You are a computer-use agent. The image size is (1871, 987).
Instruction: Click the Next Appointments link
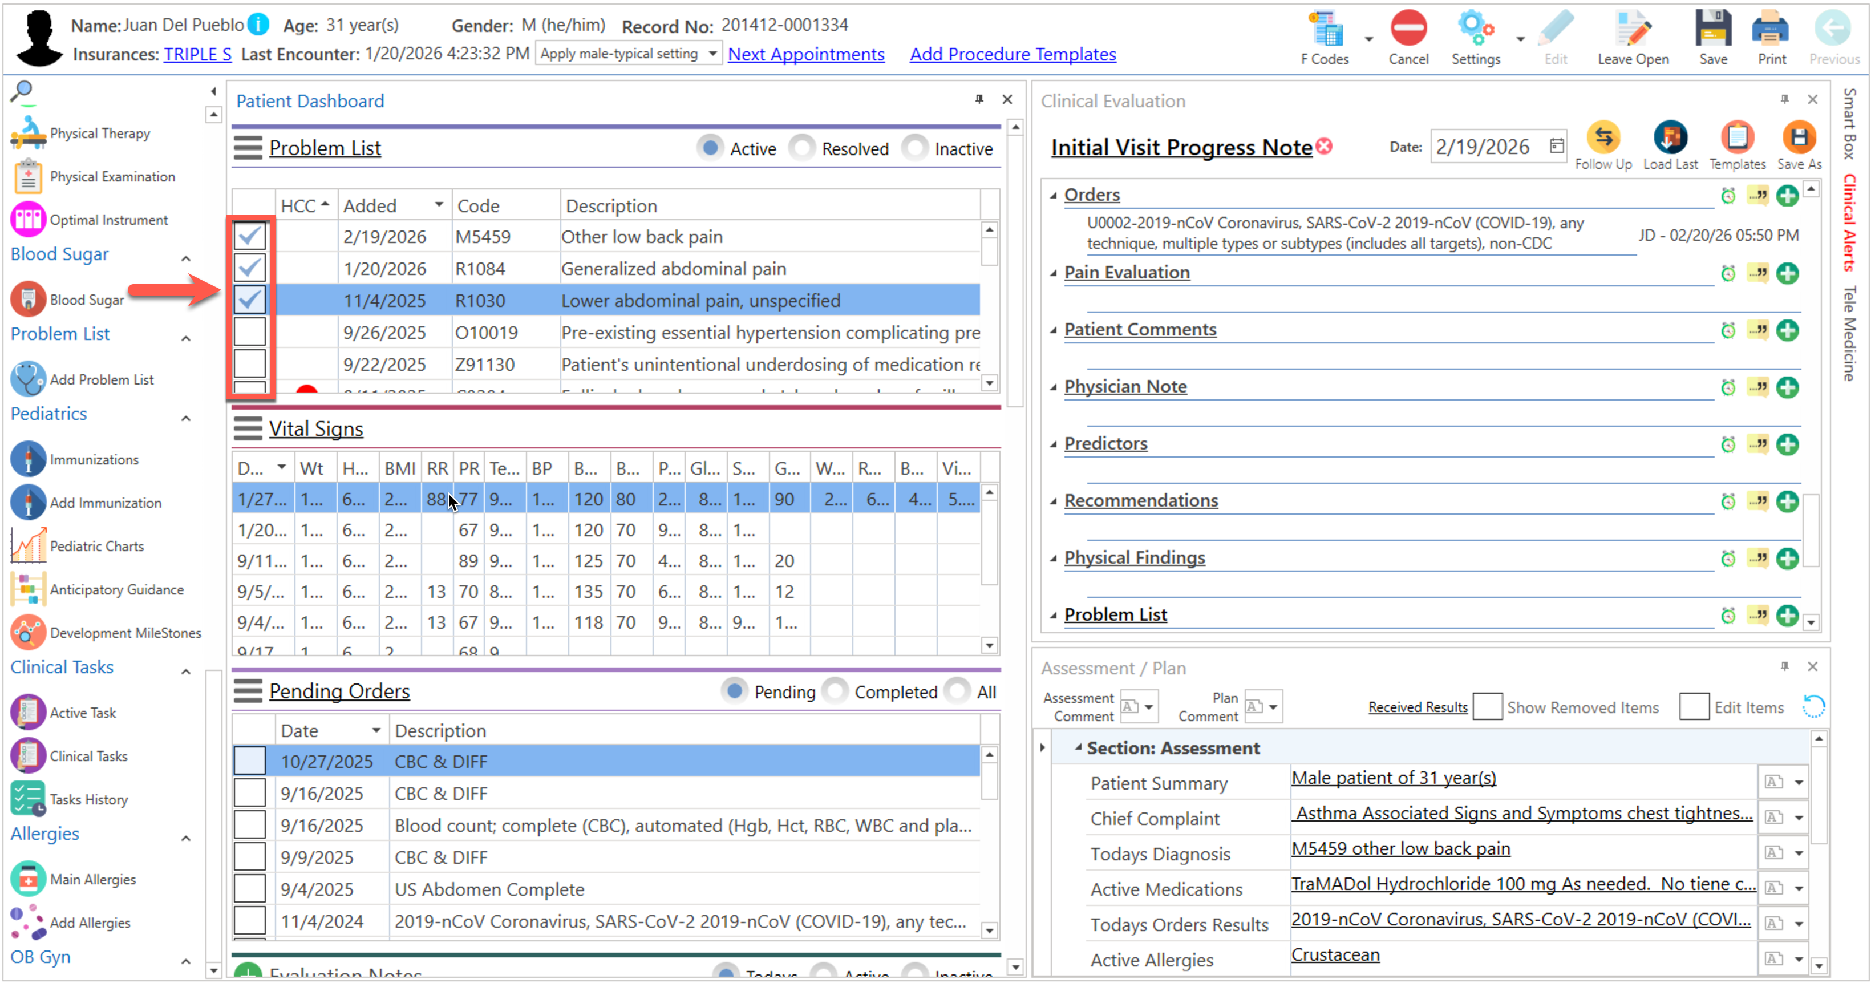(805, 54)
